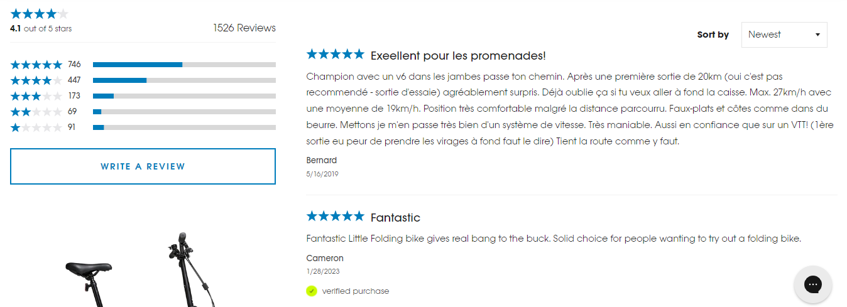Click the 746 five-star reviews count
Viewport: 847px width, 307px height.
point(74,65)
